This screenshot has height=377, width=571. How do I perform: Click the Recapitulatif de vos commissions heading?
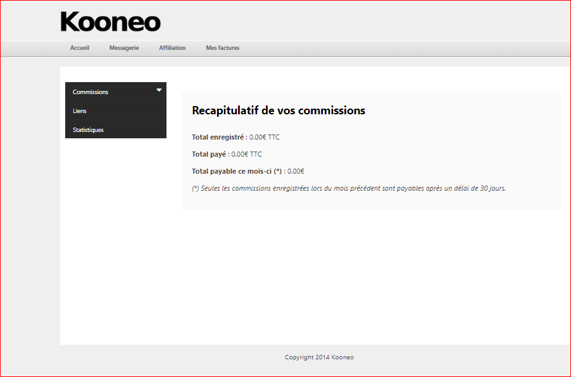279,111
